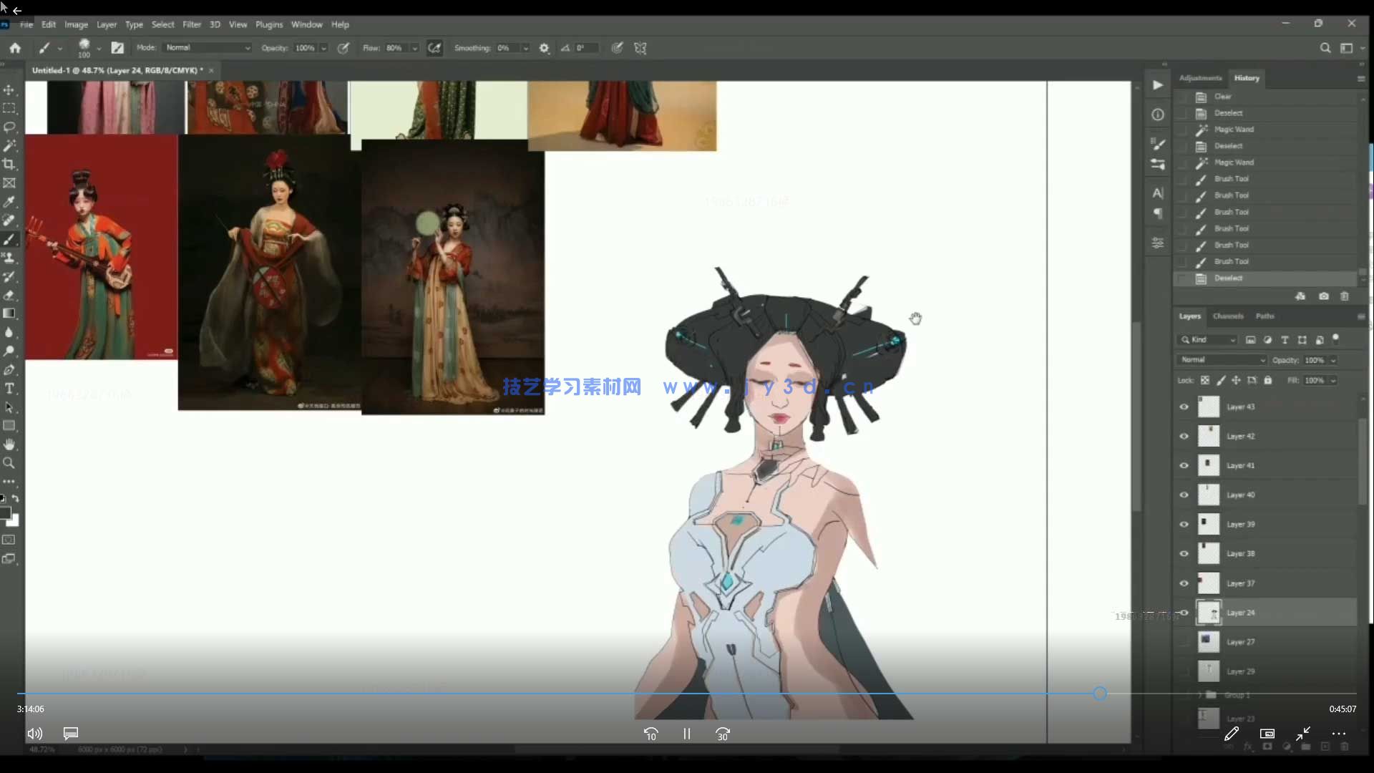This screenshot has height=773, width=1374.
Task: Select the Lasso tool
Action: click(x=10, y=127)
